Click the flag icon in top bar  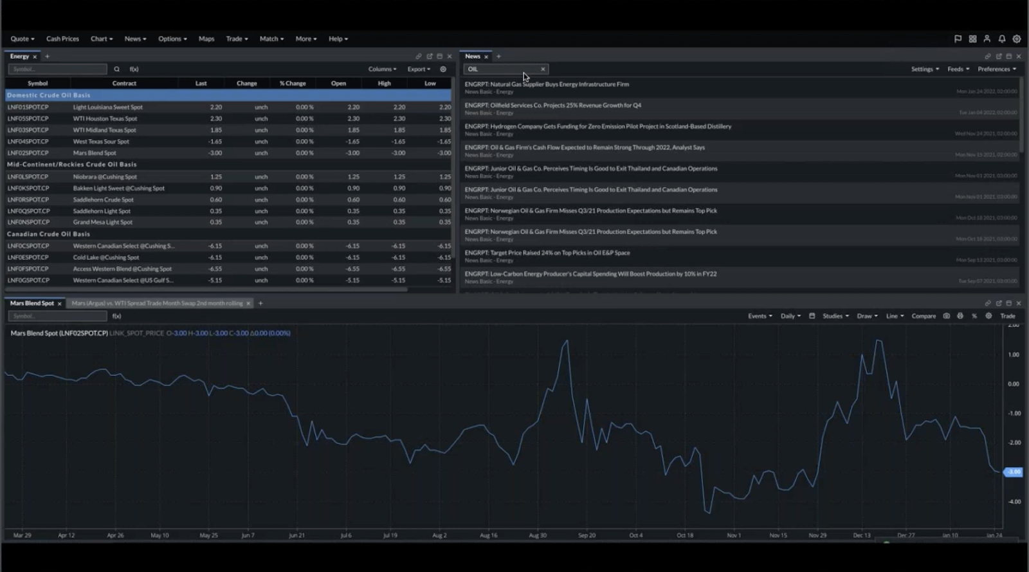click(958, 39)
